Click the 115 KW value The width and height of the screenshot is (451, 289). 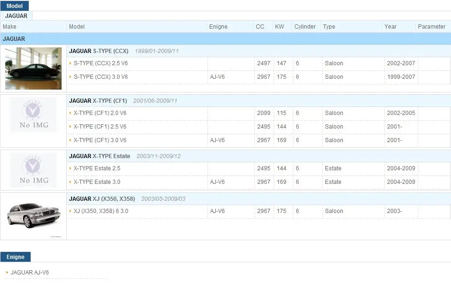[282, 113]
